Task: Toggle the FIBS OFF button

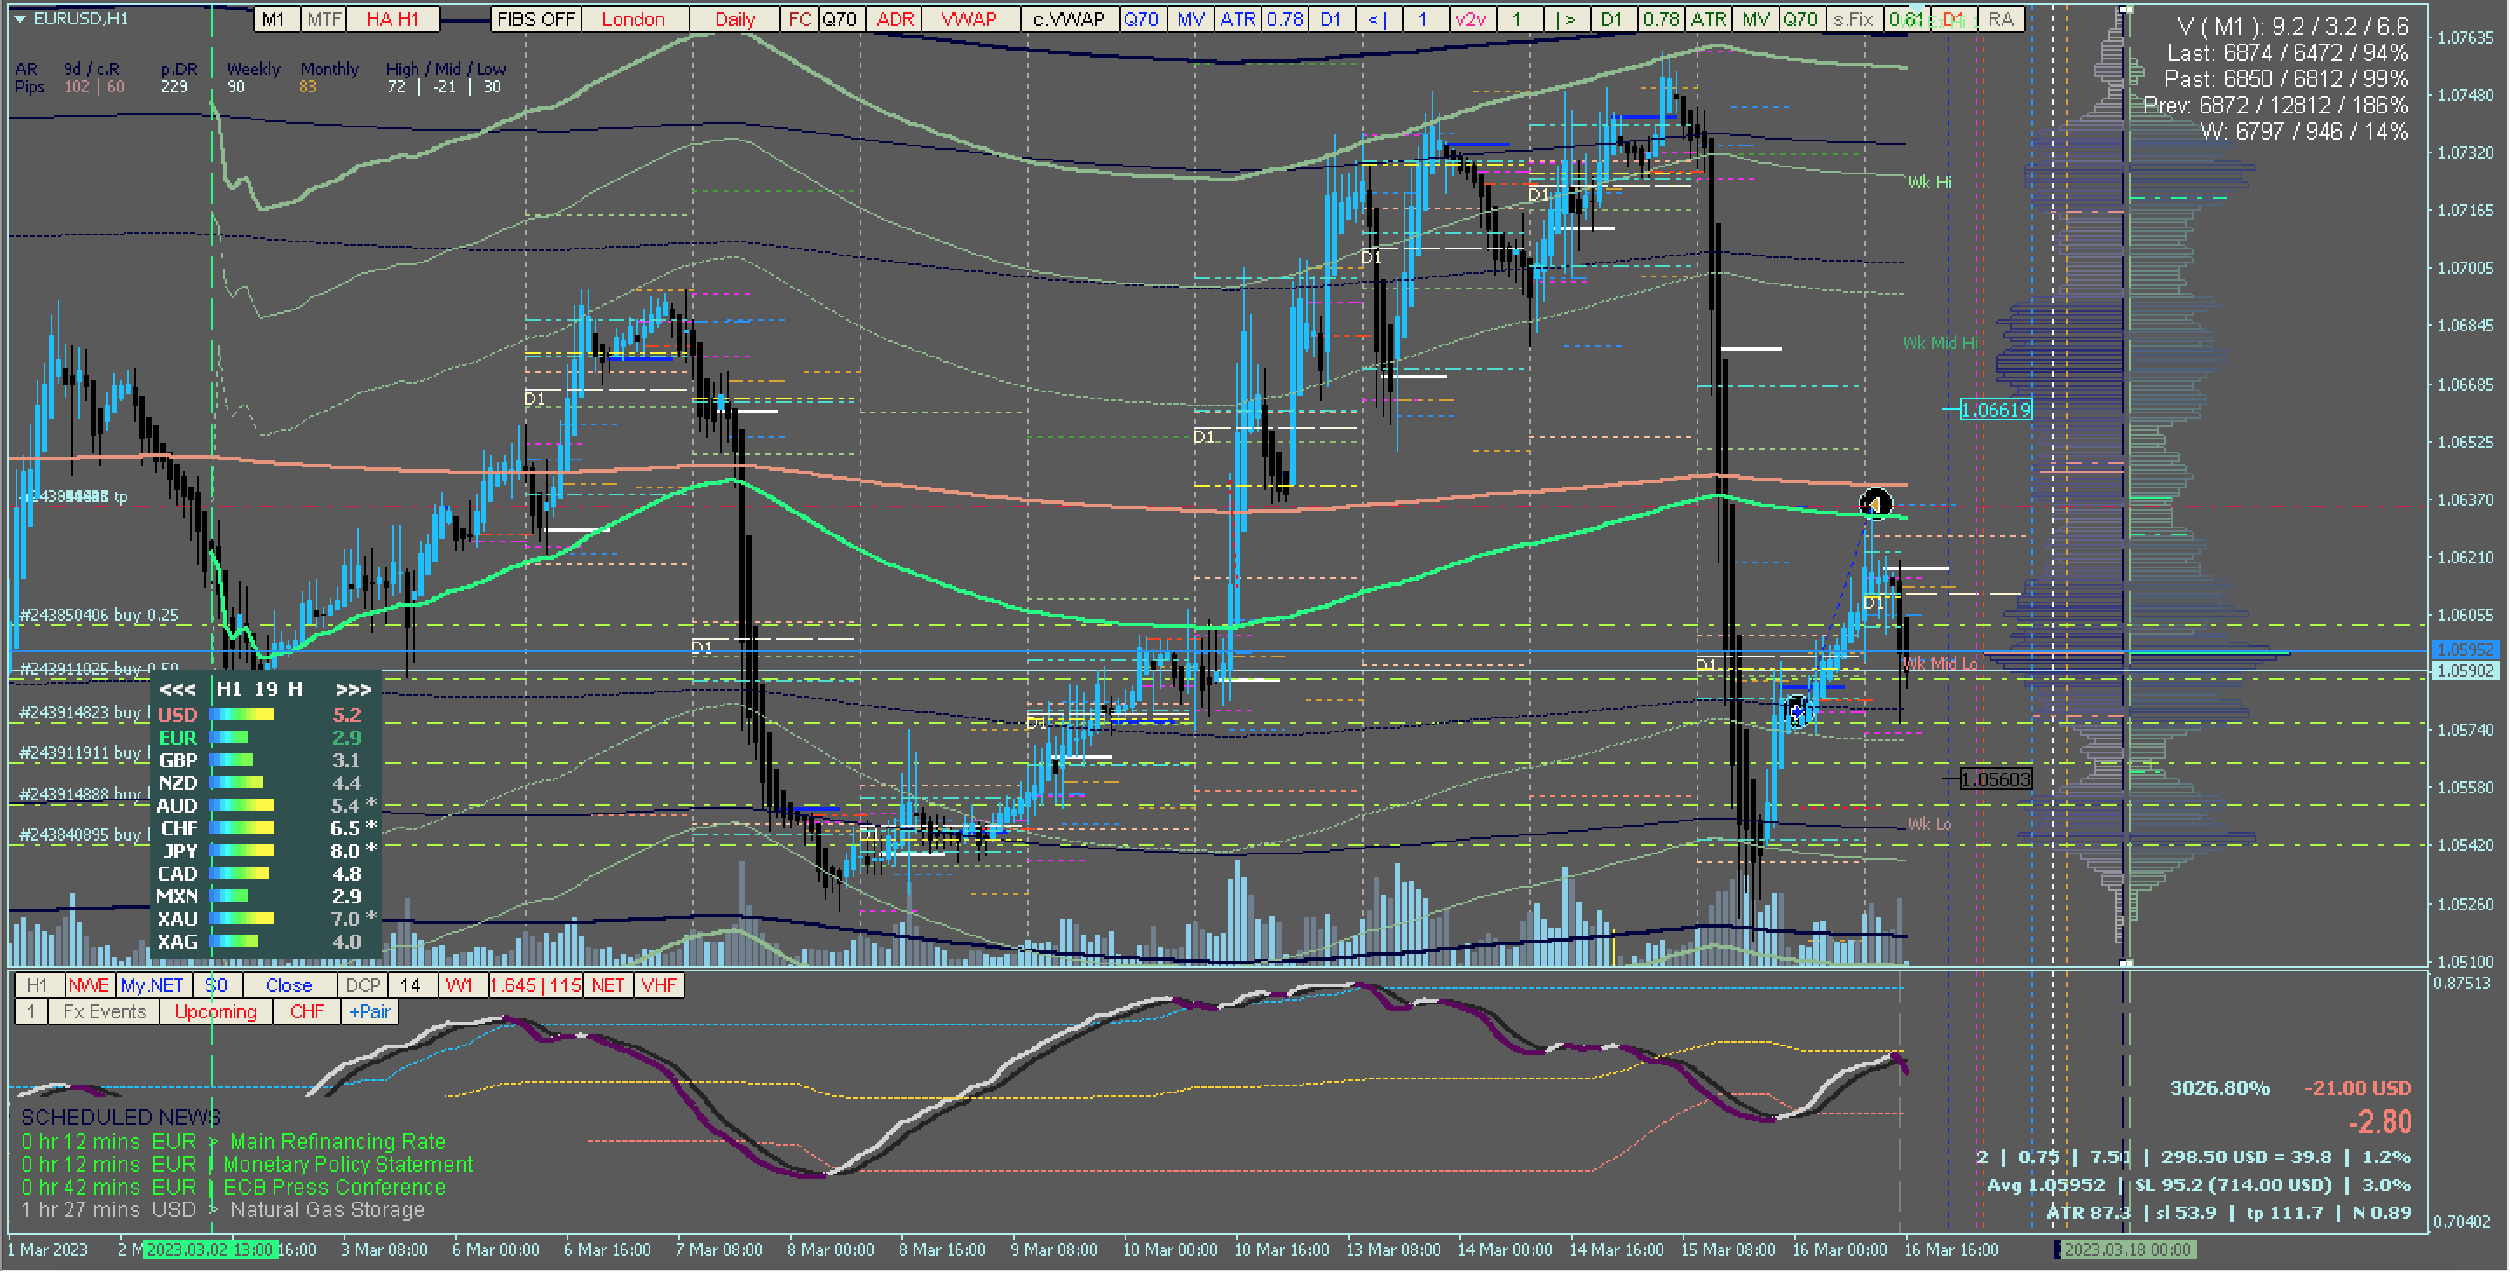Action: tap(536, 19)
